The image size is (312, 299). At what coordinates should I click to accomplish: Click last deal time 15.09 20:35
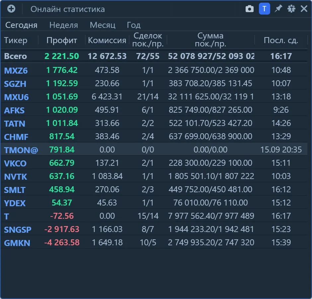pos(281,149)
